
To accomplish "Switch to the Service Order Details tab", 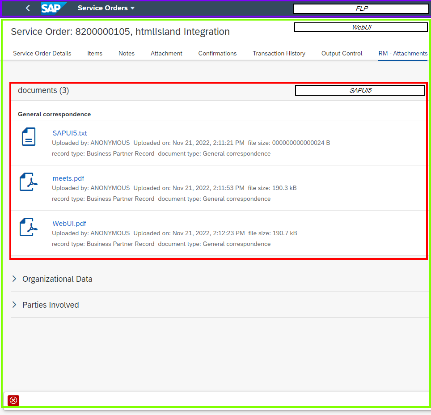I will pos(42,53).
